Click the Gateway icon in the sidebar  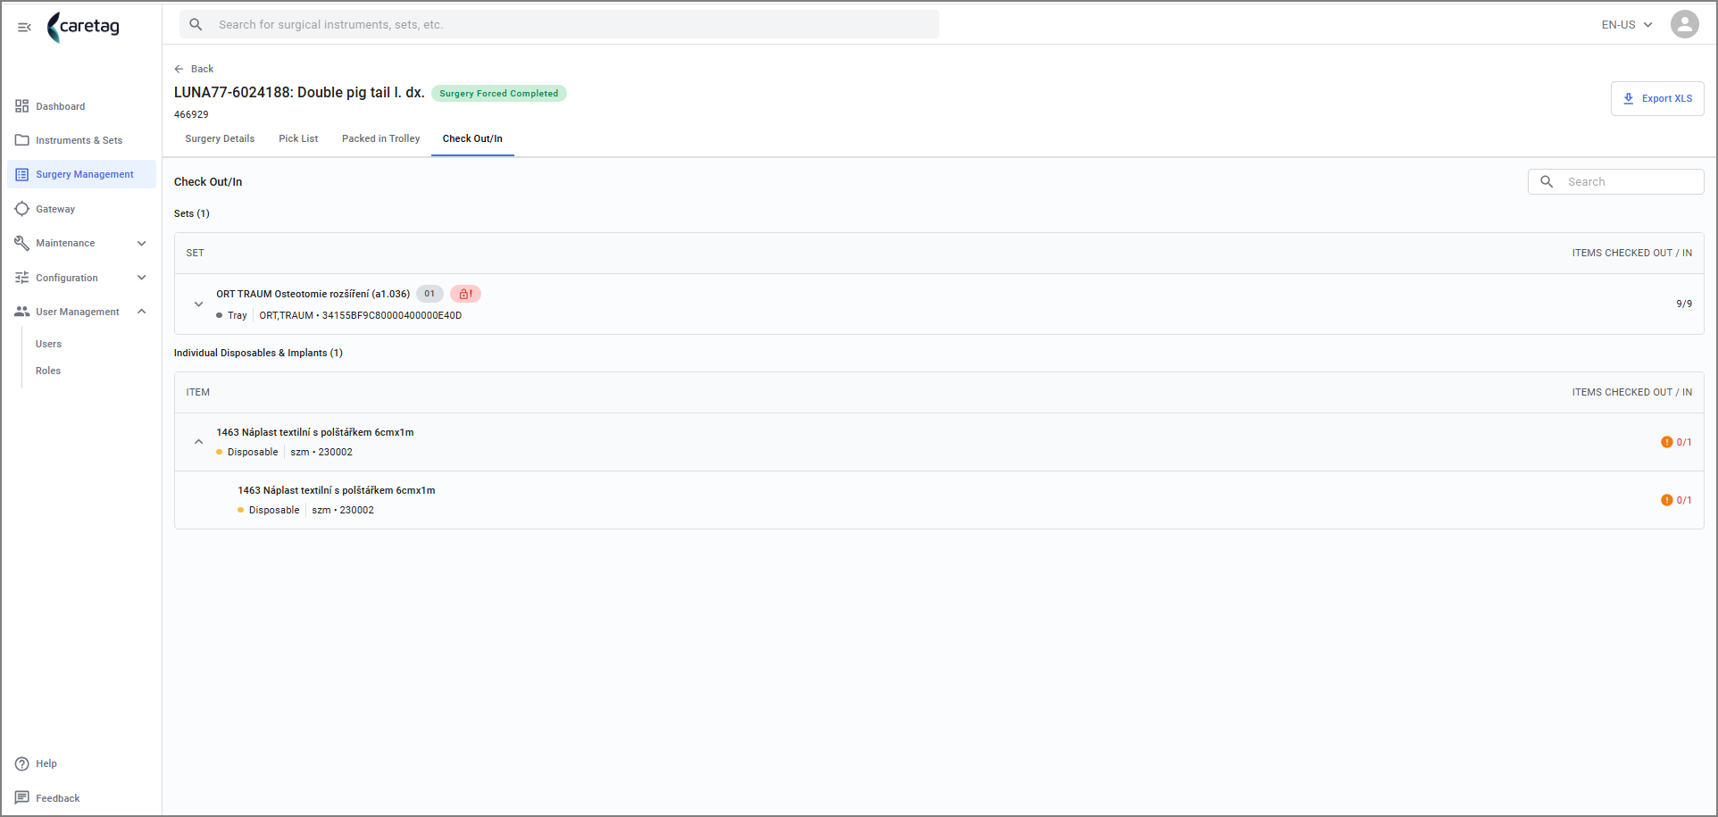click(x=22, y=209)
